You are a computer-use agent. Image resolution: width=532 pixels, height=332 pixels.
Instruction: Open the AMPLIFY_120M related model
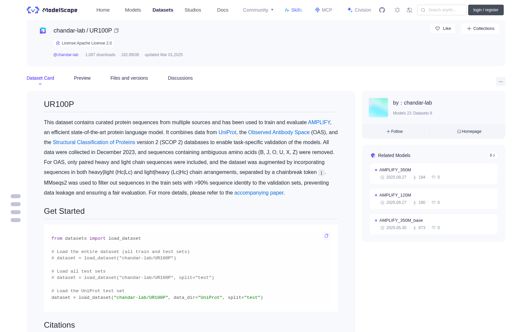point(433,199)
